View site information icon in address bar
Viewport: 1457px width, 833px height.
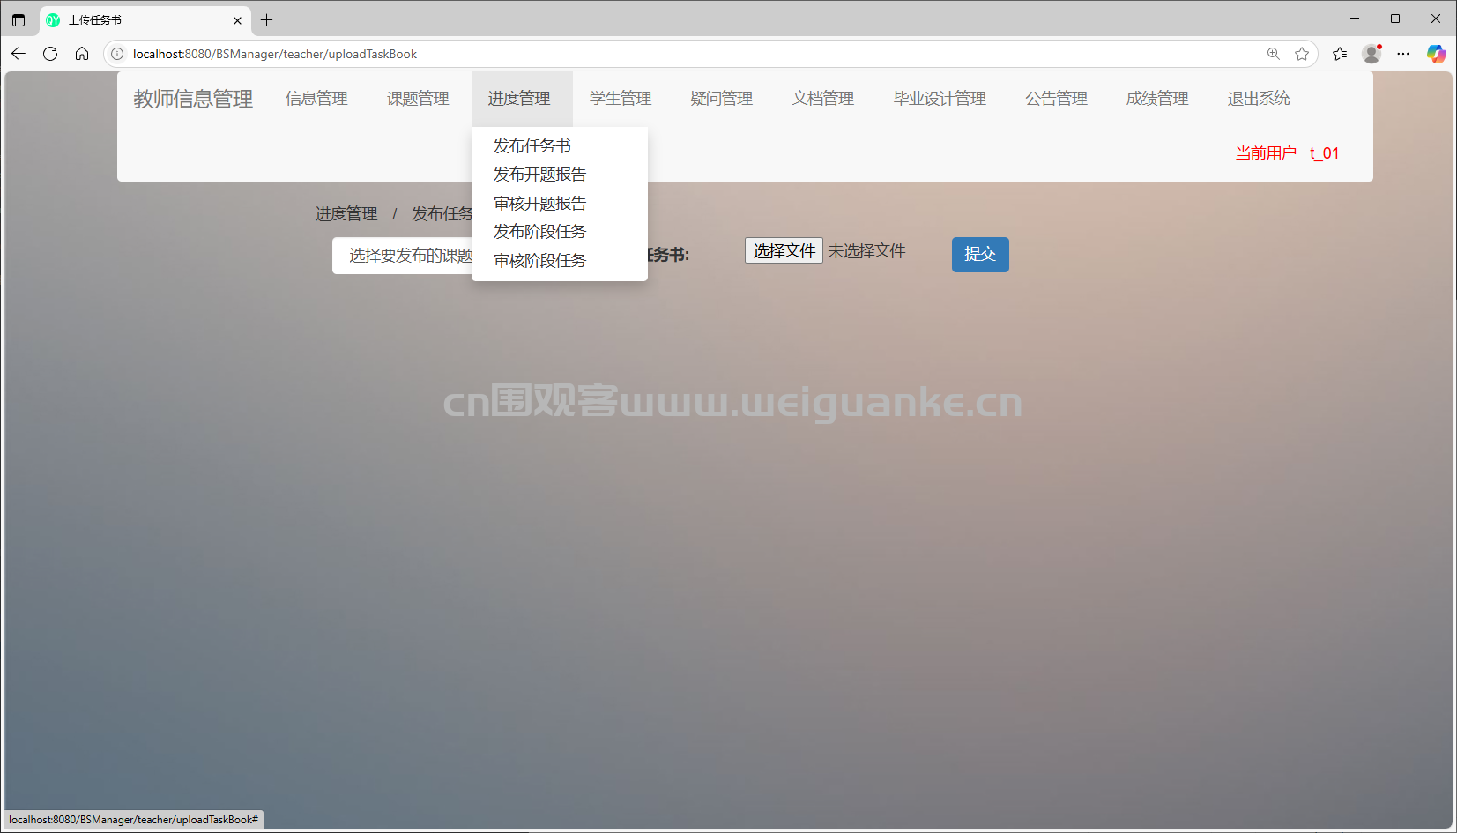(117, 54)
